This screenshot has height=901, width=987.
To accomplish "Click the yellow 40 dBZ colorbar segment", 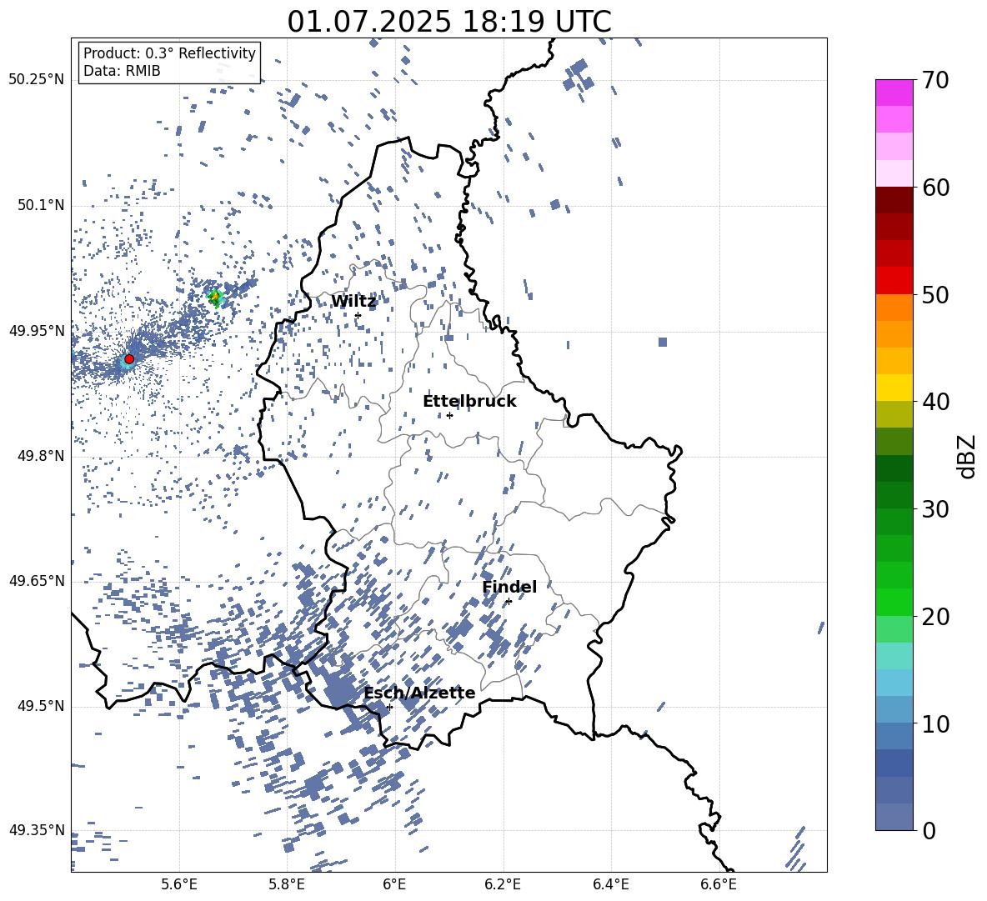I will 894,388.
